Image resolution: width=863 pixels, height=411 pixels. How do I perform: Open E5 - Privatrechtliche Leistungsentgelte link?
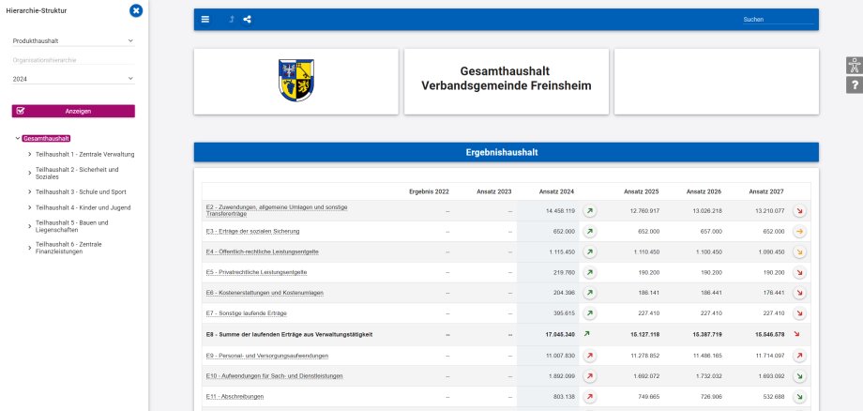[x=256, y=272]
